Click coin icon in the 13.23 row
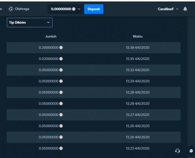195x158 pixels. pos(61,148)
